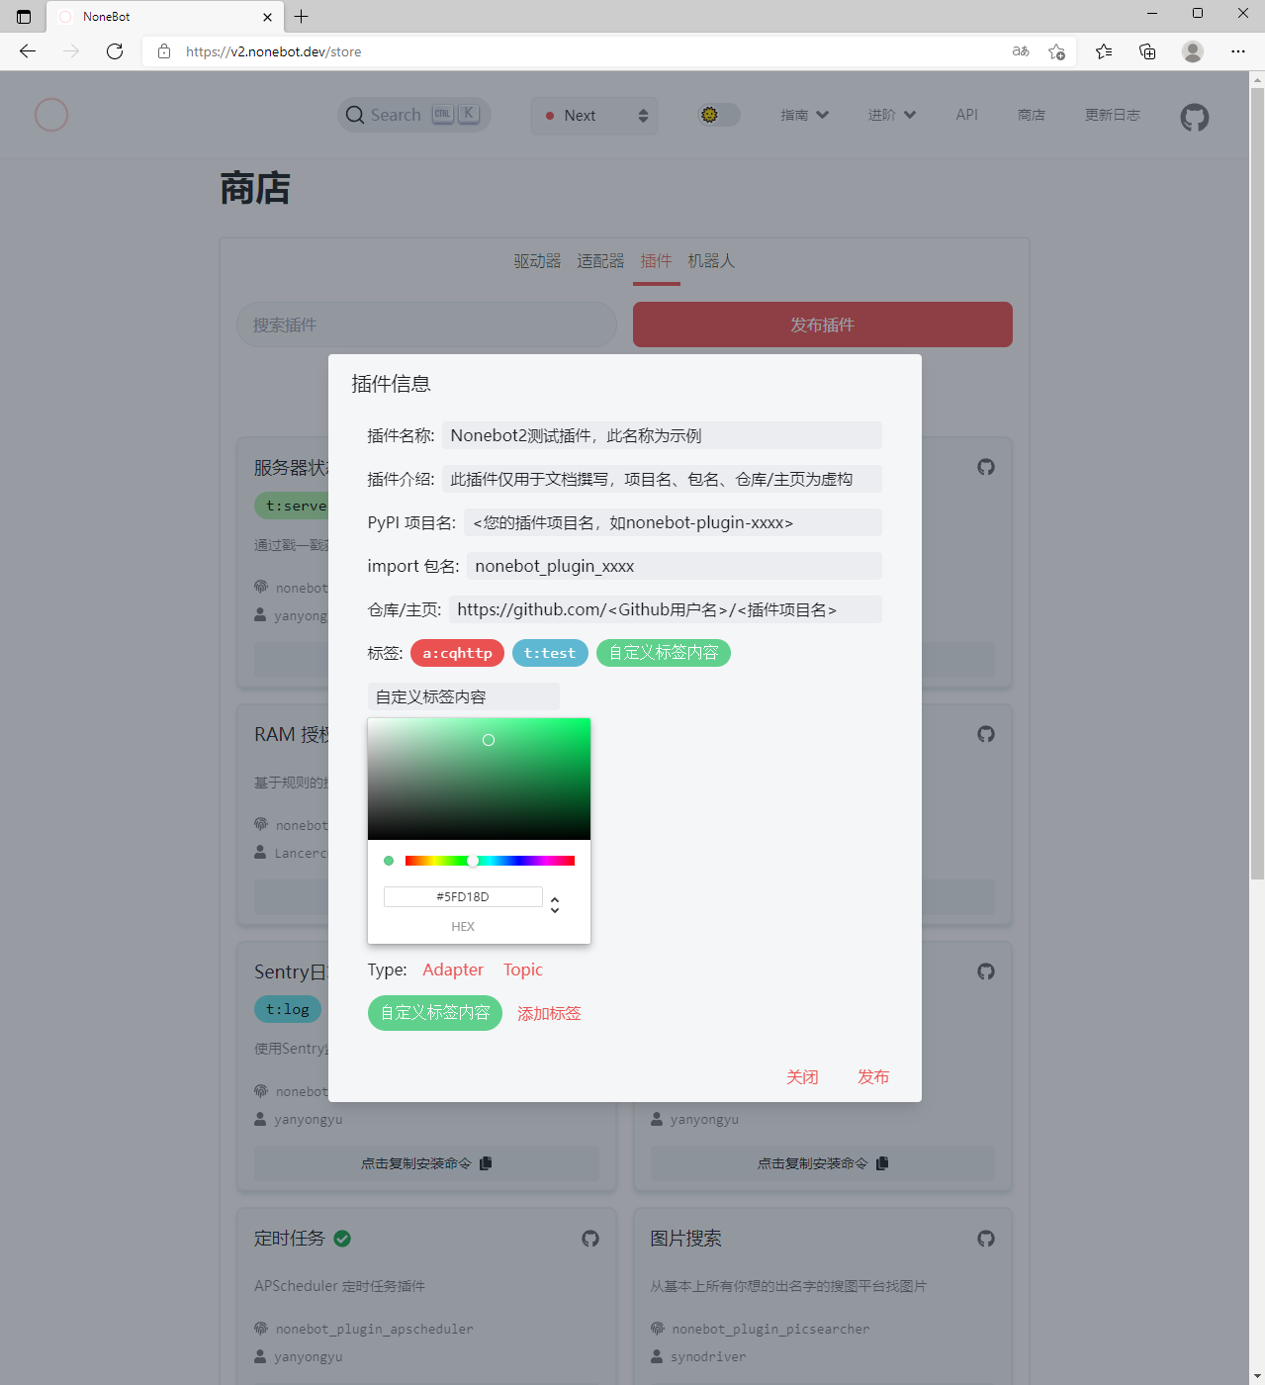Screen dimensions: 1265x1385
Task: Switch to the 适配器 tab
Action: tap(599, 260)
